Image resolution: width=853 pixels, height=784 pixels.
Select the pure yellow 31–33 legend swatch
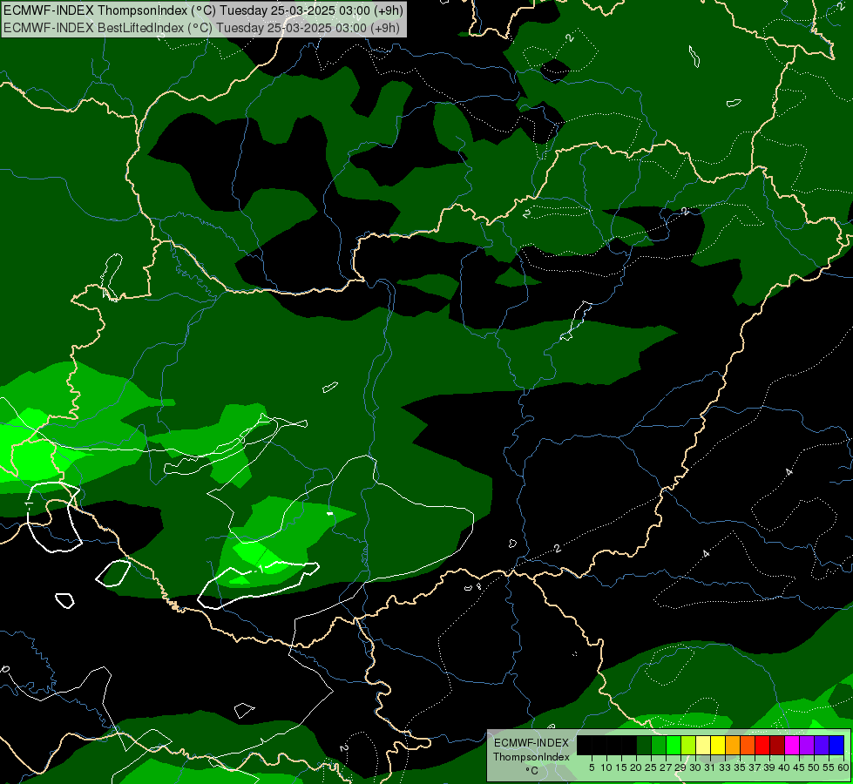tap(718, 745)
